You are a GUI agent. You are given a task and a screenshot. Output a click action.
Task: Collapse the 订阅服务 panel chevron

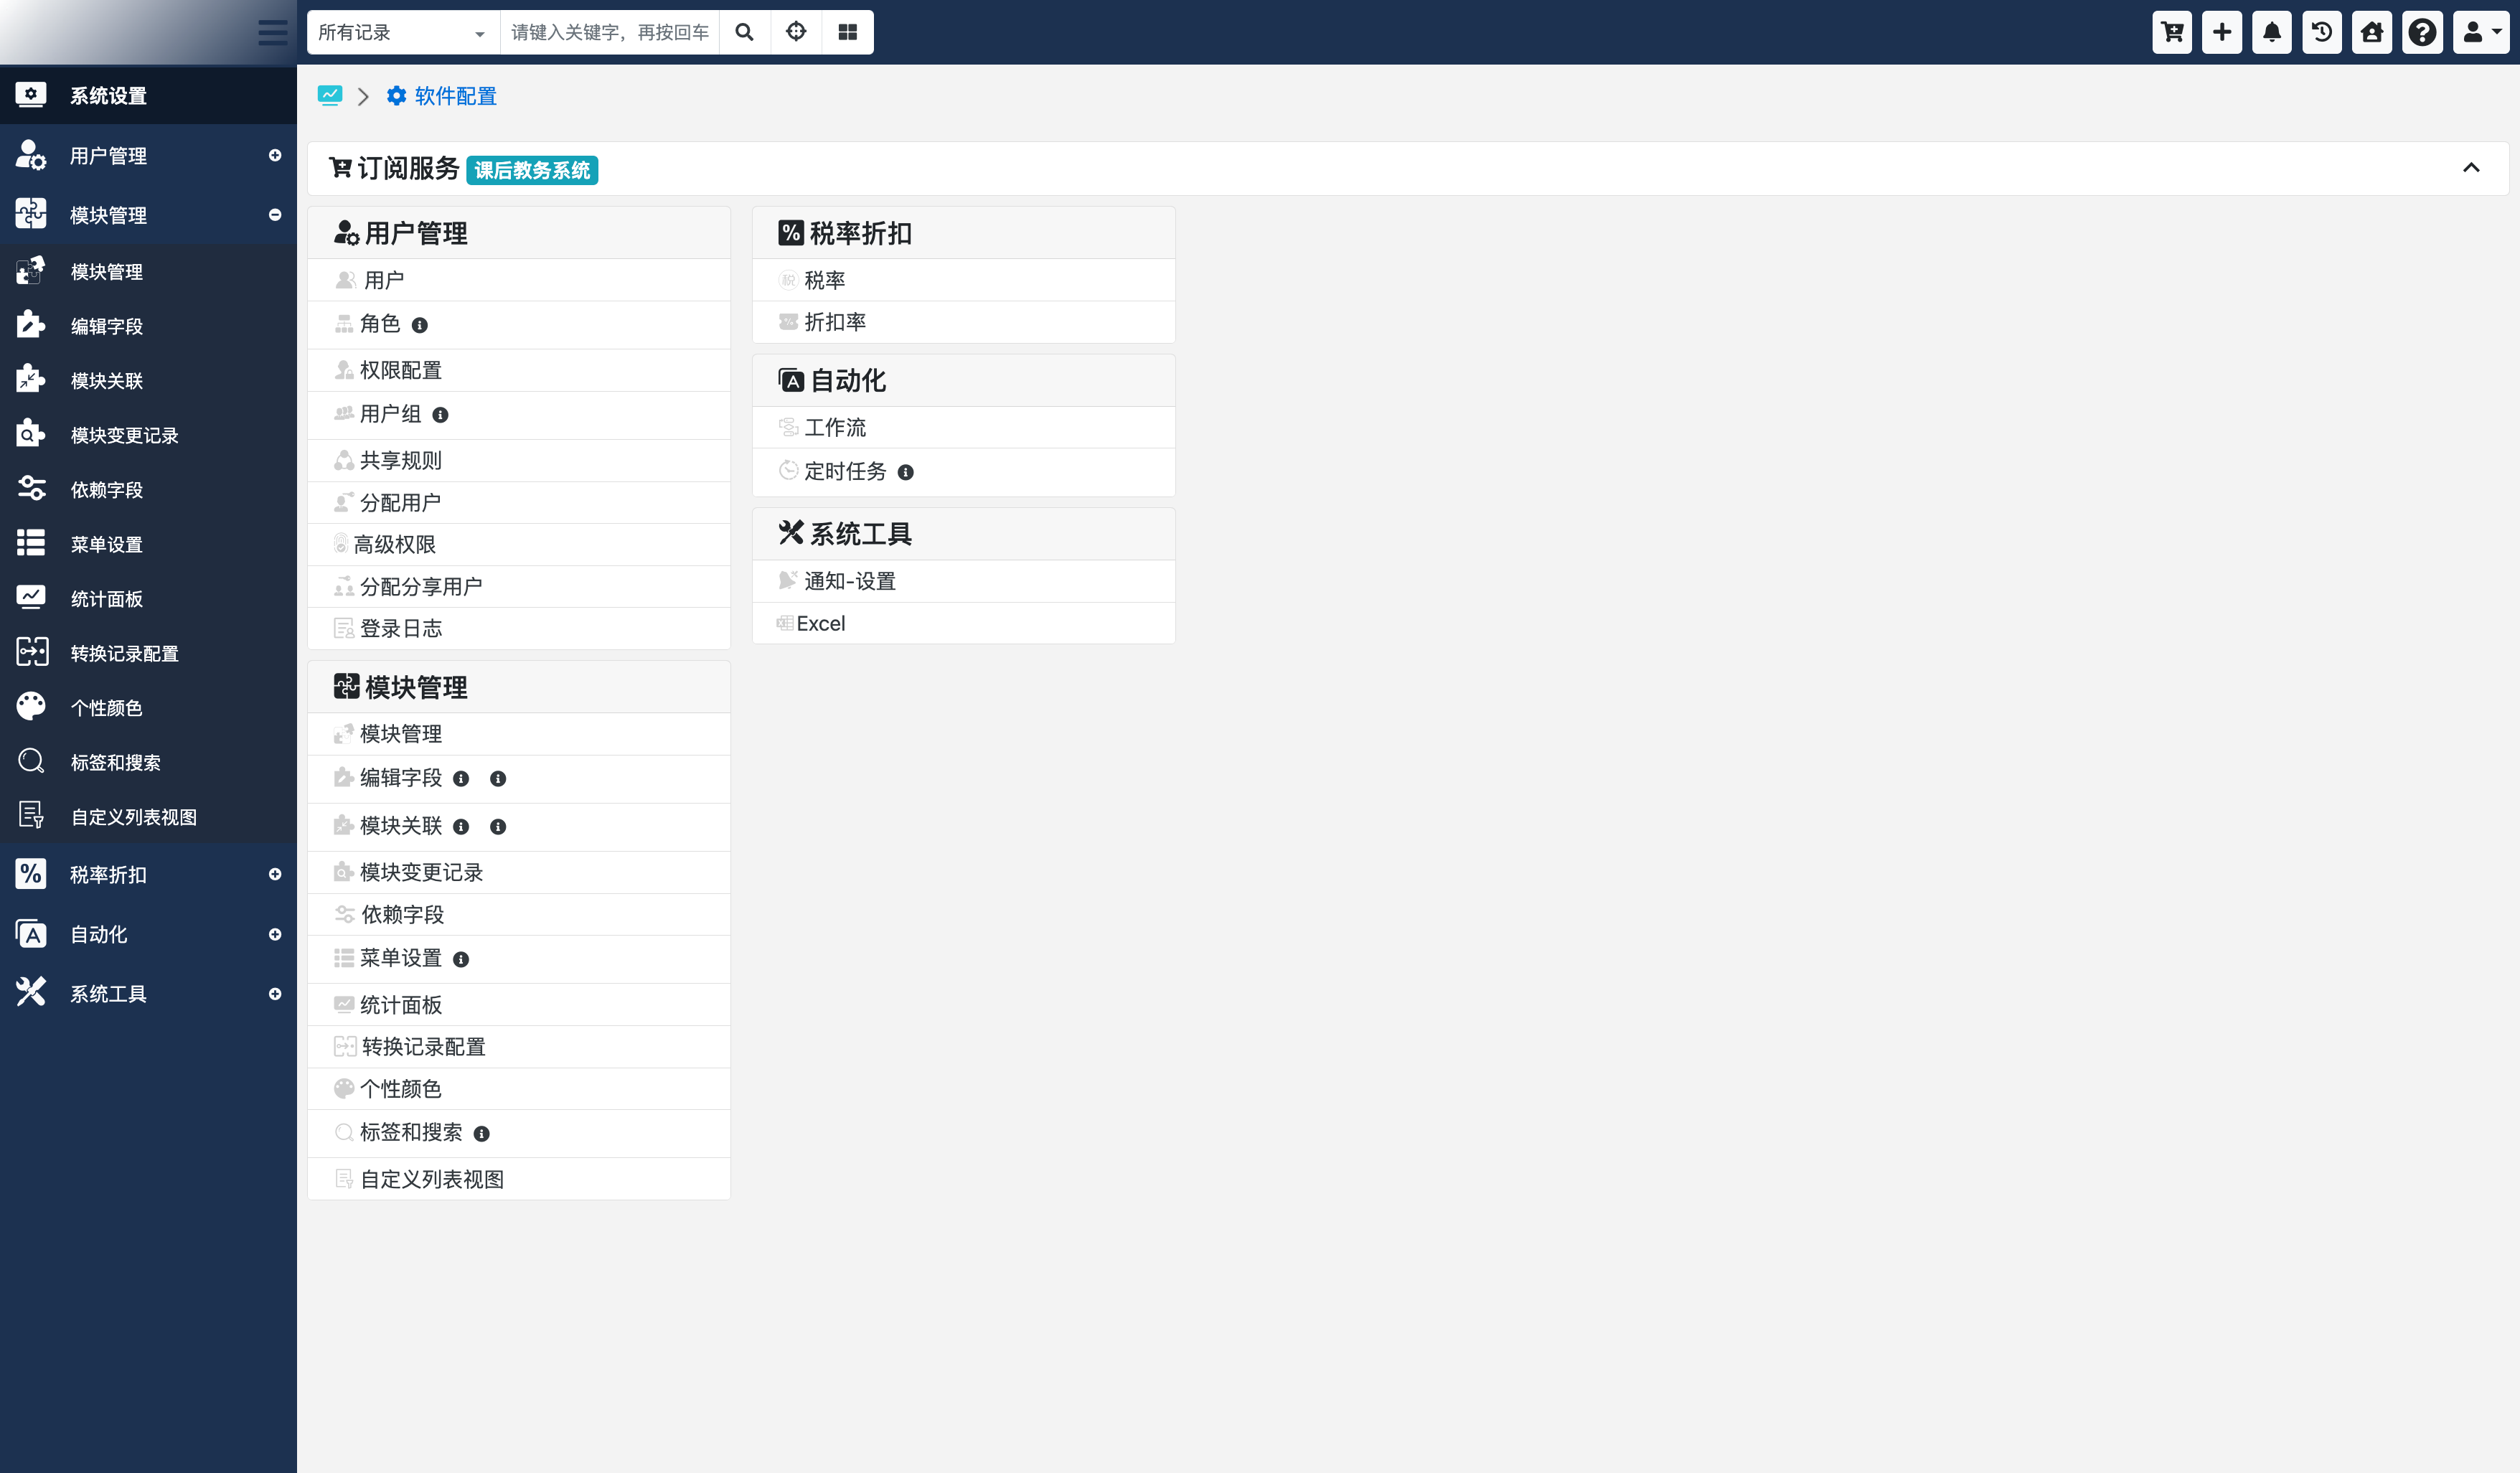coord(2470,168)
